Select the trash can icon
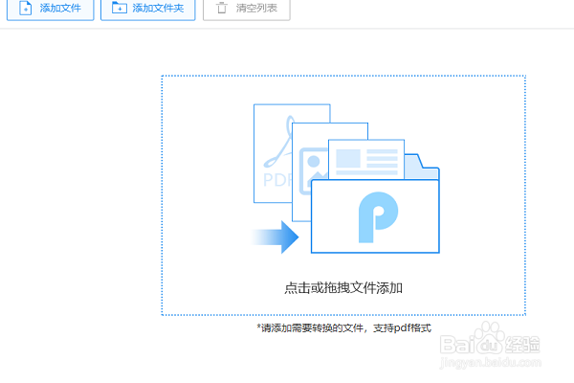This screenshot has height=383, width=574. 222,8
